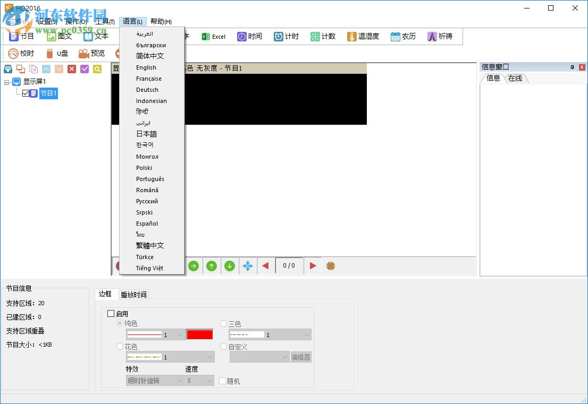Select the 节目1 program in the tree

coord(48,93)
